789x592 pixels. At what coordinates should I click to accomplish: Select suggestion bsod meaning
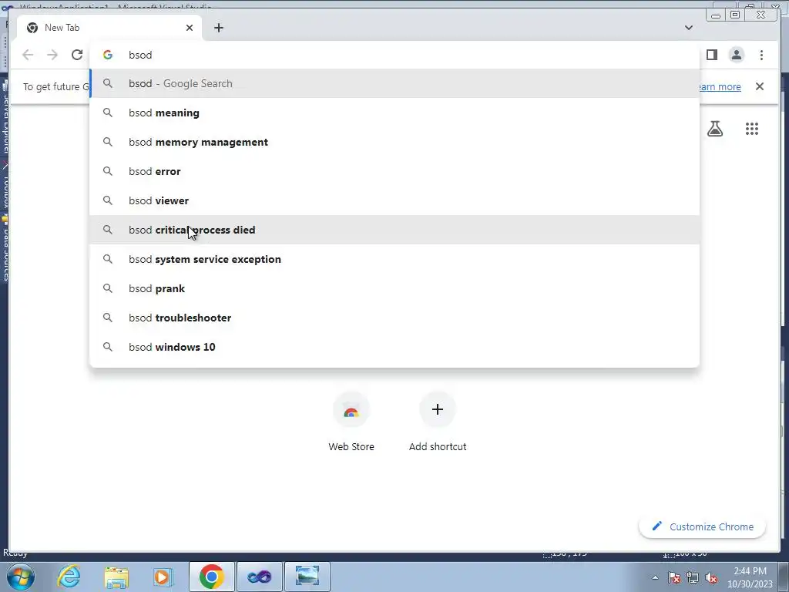(x=394, y=113)
